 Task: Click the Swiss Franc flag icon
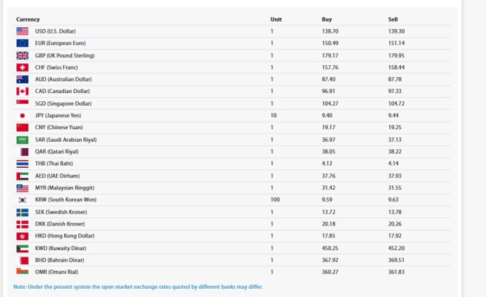[x=22, y=67]
